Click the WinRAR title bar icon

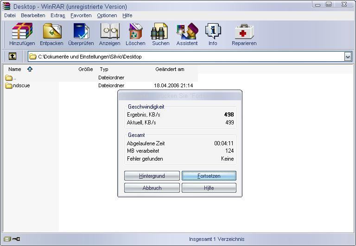pos(6,6)
